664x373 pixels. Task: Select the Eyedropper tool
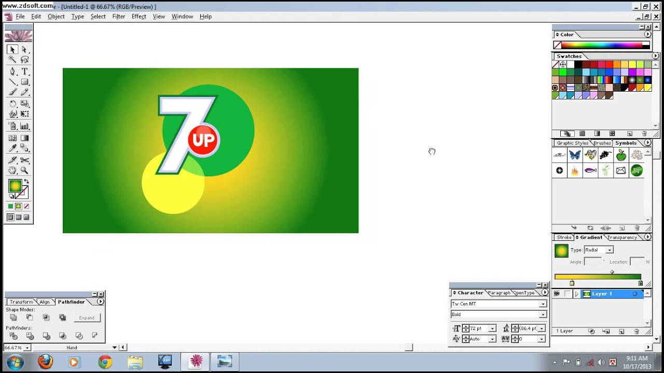(12, 149)
